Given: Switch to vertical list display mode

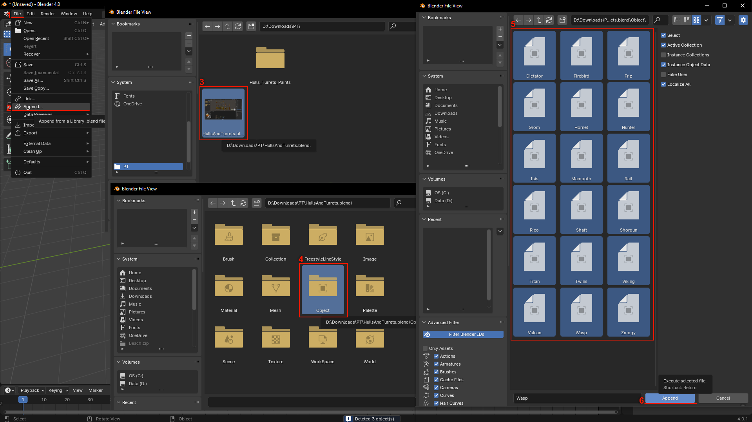Looking at the screenshot, I should [677, 20].
